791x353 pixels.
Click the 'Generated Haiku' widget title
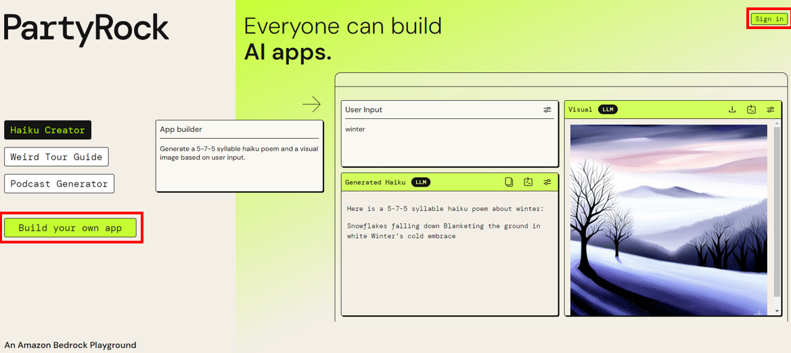[376, 182]
